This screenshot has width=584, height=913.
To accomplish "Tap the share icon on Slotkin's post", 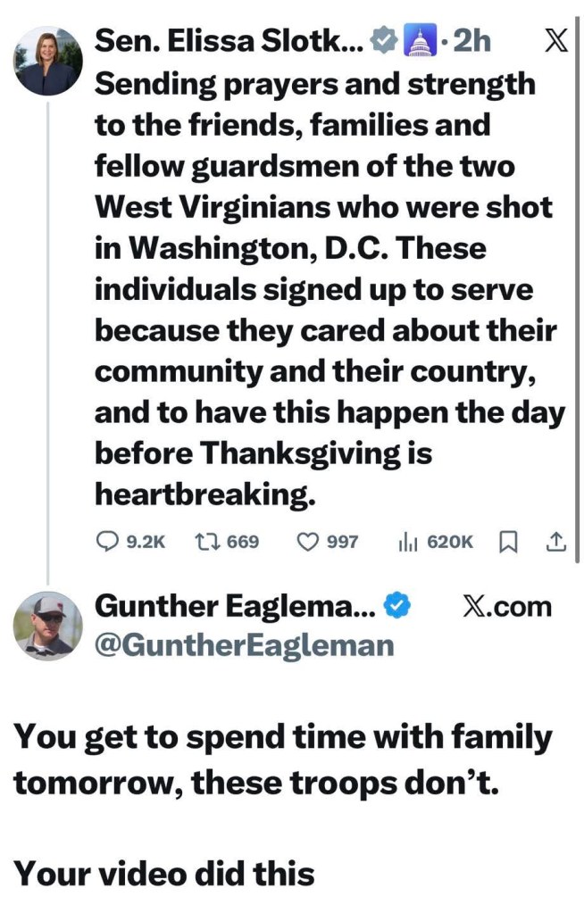I will pos(555,541).
